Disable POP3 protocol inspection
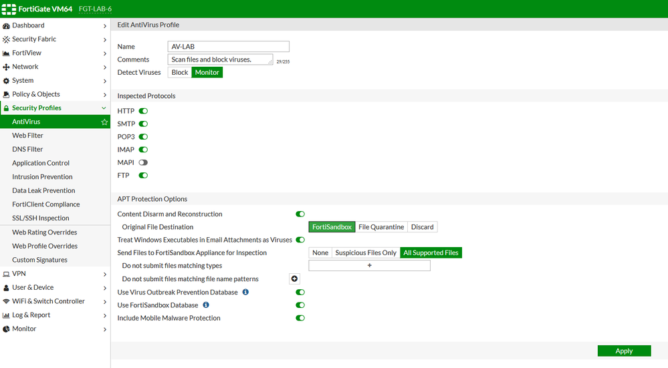668x368 pixels. pos(143,136)
